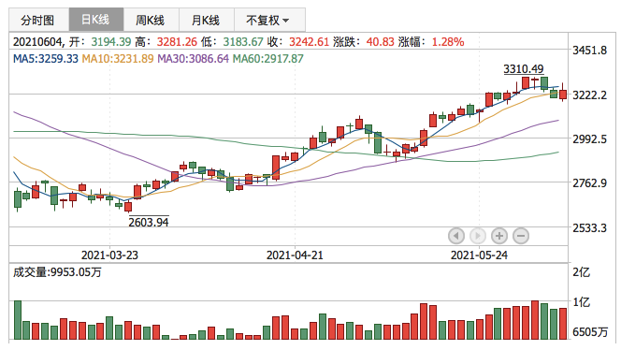Open the 周K线 tab
This screenshot has height=350, width=621.
(x=151, y=20)
